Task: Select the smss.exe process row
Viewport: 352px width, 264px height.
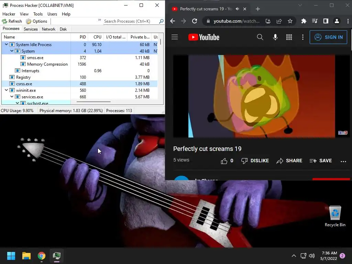Action: (79, 58)
